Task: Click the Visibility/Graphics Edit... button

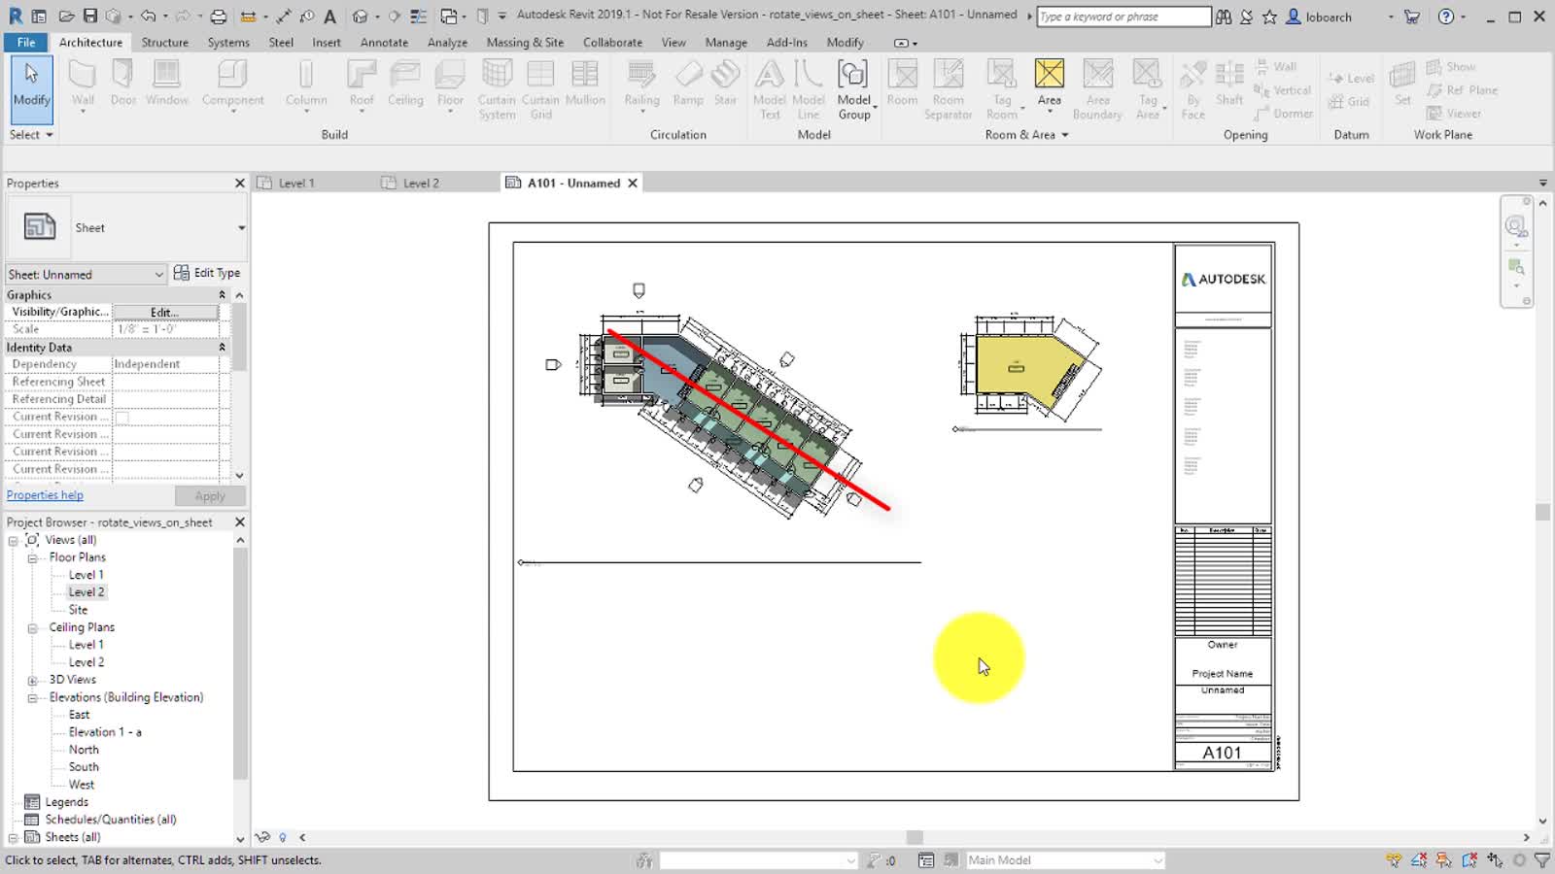Action: click(x=165, y=312)
